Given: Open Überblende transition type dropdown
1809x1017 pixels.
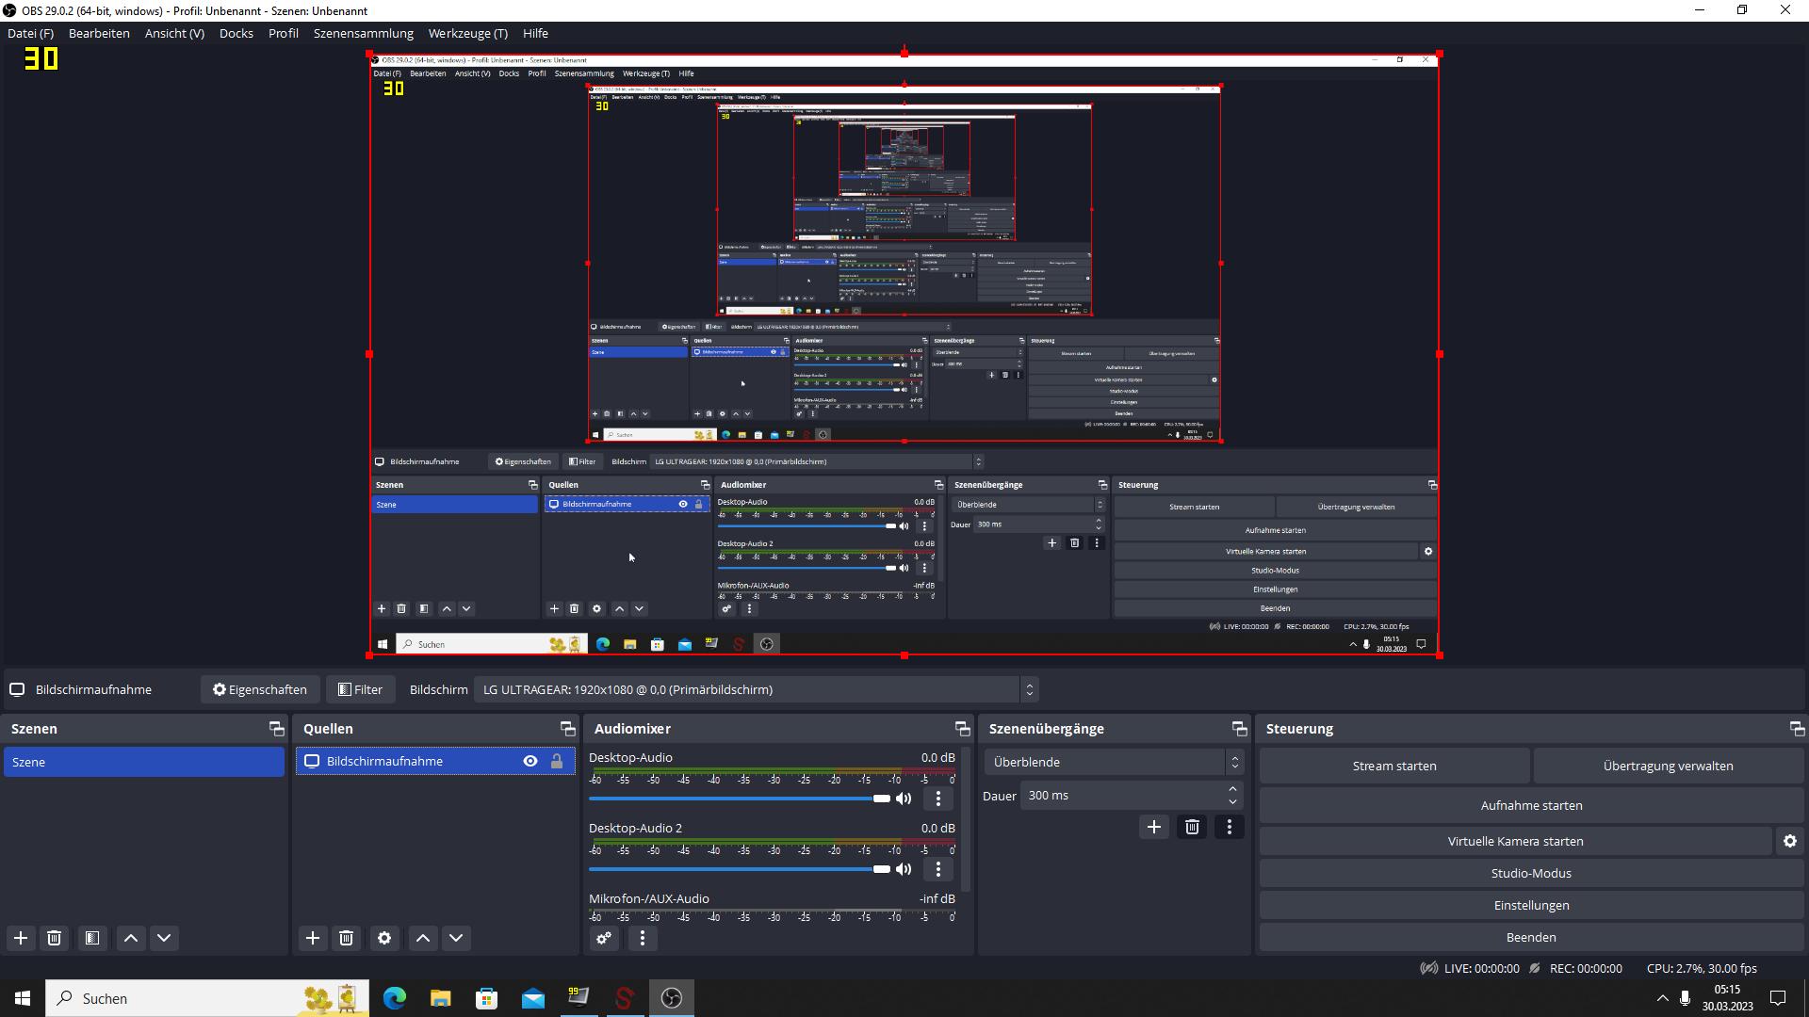Looking at the screenshot, I should [1114, 762].
